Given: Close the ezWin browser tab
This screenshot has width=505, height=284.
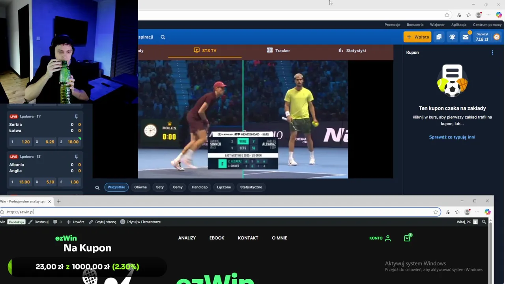Looking at the screenshot, I should point(49,202).
